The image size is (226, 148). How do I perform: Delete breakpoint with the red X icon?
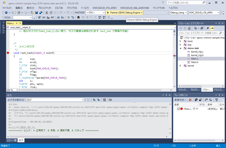(x=190, y=100)
